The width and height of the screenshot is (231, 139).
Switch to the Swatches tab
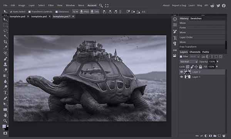[196, 18]
